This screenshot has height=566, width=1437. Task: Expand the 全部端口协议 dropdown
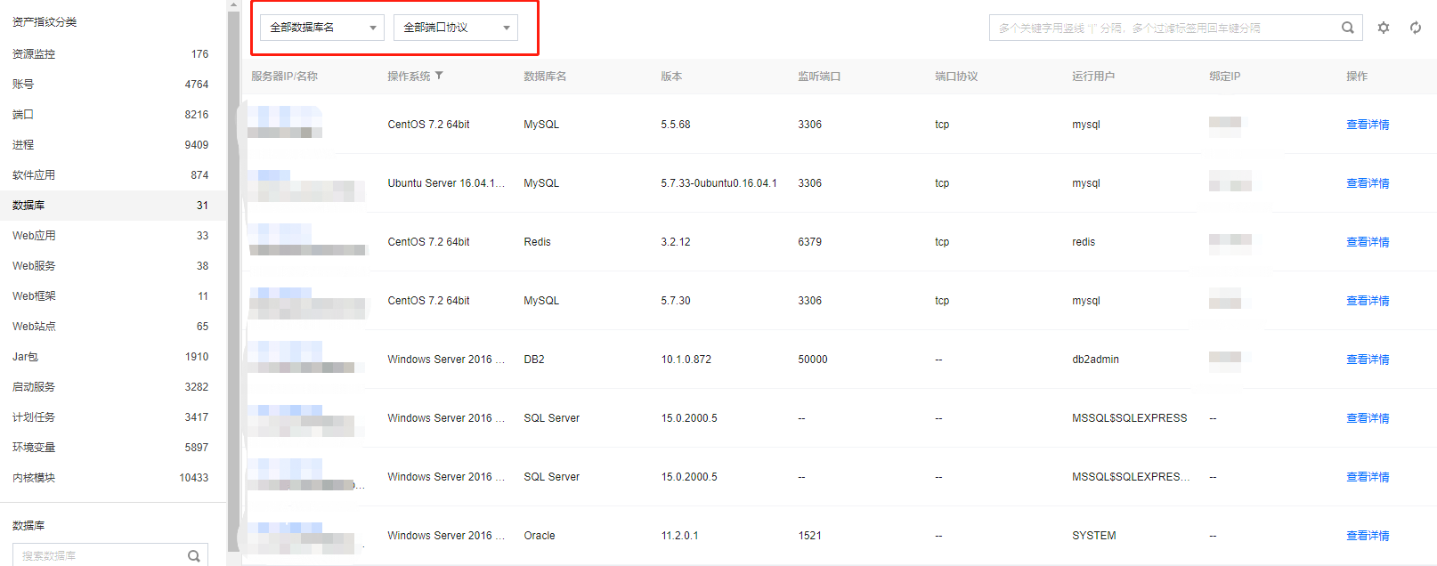pyautogui.click(x=456, y=28)
